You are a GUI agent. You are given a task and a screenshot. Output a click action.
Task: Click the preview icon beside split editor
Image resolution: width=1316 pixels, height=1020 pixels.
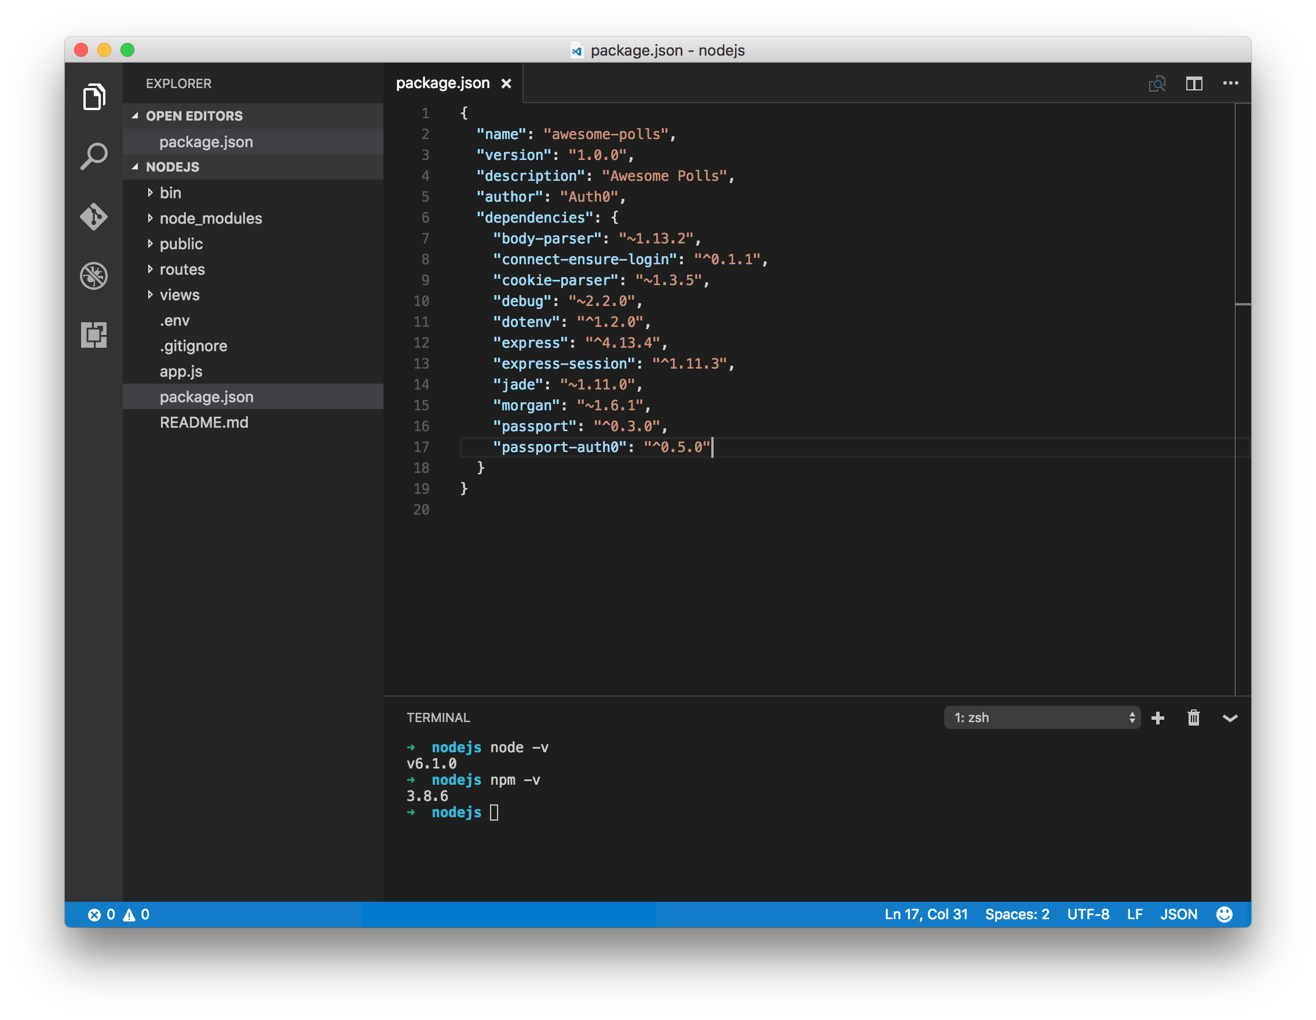tap(1157, 84)
